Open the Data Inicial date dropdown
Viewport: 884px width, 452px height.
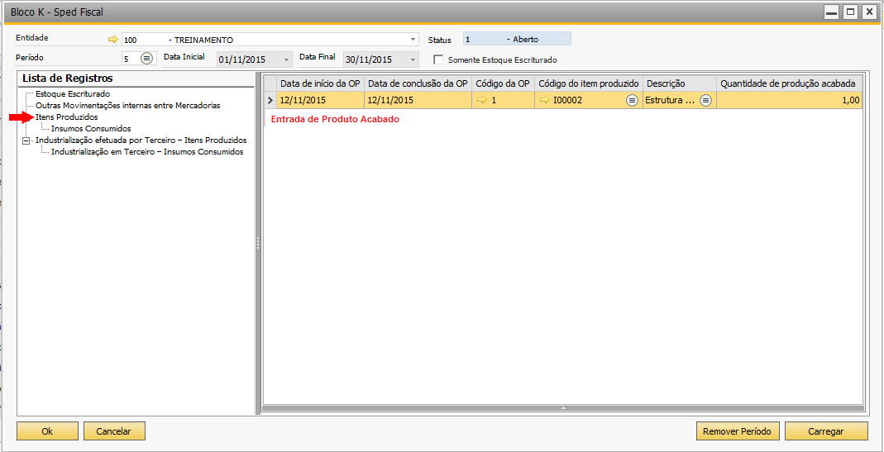(287, 59)
